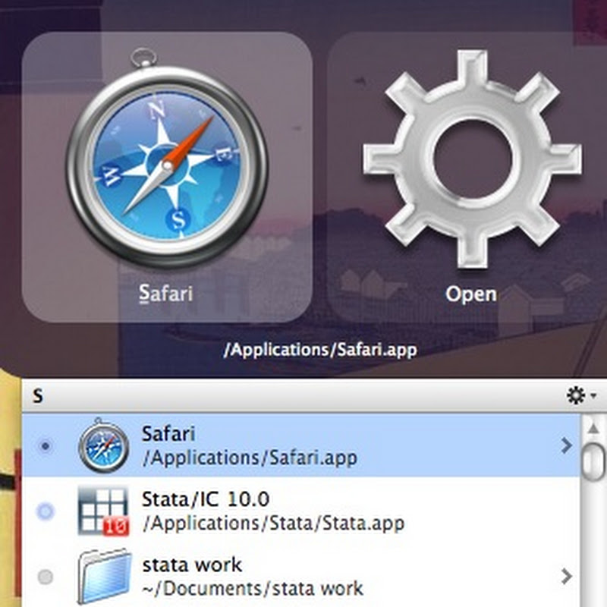Click the scrollbar up arrow in results
Screen dimensions: 607x607
point(596,429)
